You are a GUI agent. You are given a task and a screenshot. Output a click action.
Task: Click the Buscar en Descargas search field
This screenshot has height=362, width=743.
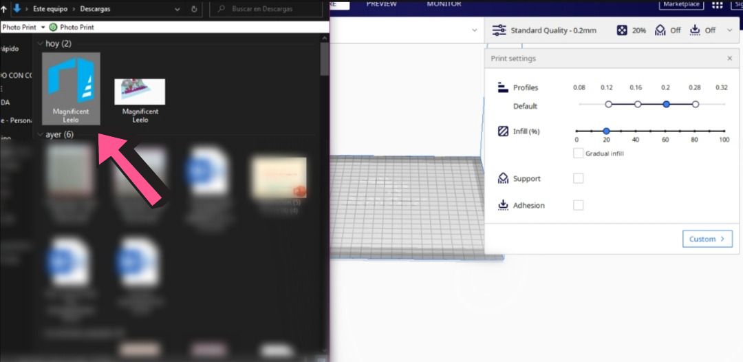coord(267,9)
